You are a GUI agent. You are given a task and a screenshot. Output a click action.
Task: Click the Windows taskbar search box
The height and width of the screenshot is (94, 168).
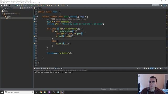19,92
